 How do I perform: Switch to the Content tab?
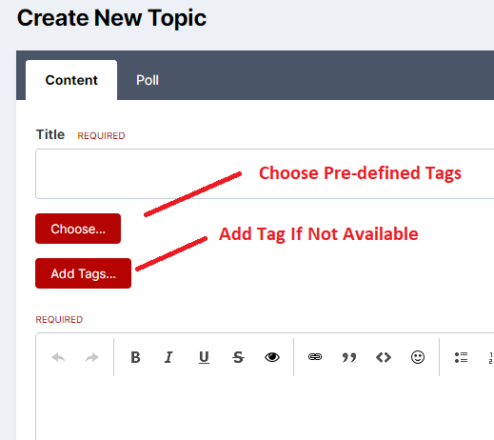[x=71, y=80]
